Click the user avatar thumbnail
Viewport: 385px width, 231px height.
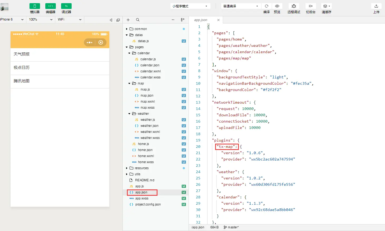[x=4, y=7]
